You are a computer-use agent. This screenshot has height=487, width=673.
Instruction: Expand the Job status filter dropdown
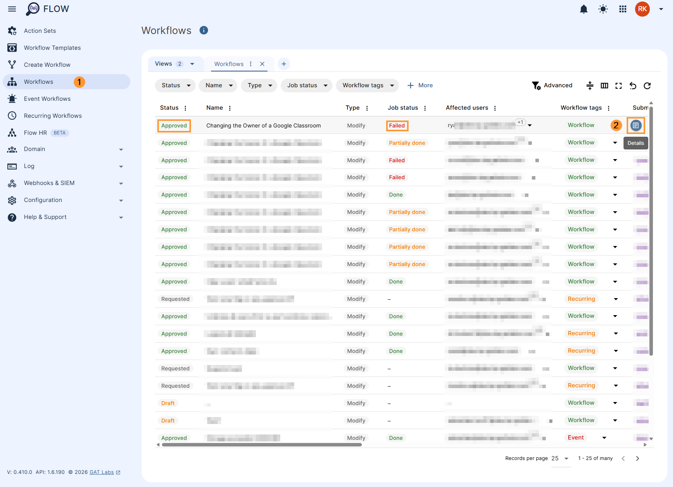(306, 85)
